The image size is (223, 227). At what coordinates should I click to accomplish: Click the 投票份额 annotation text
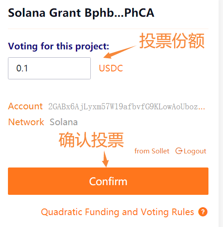tap(172, 41)
